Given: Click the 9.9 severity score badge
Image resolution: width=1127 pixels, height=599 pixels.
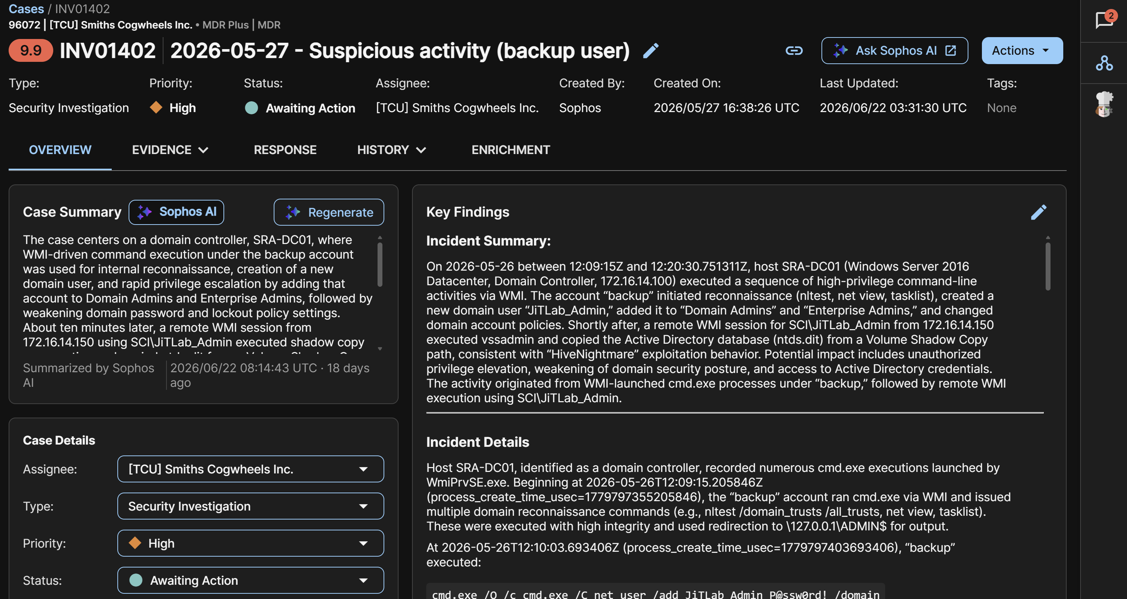Looking at the screenshot, I should point(31,50).
